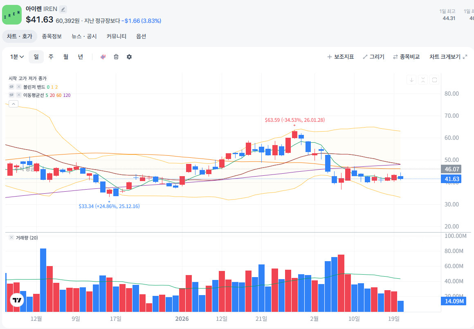Click the trash can delete icon
Image resolution: width=474 pixels, height=329 pixels.
tap(116, 57)
